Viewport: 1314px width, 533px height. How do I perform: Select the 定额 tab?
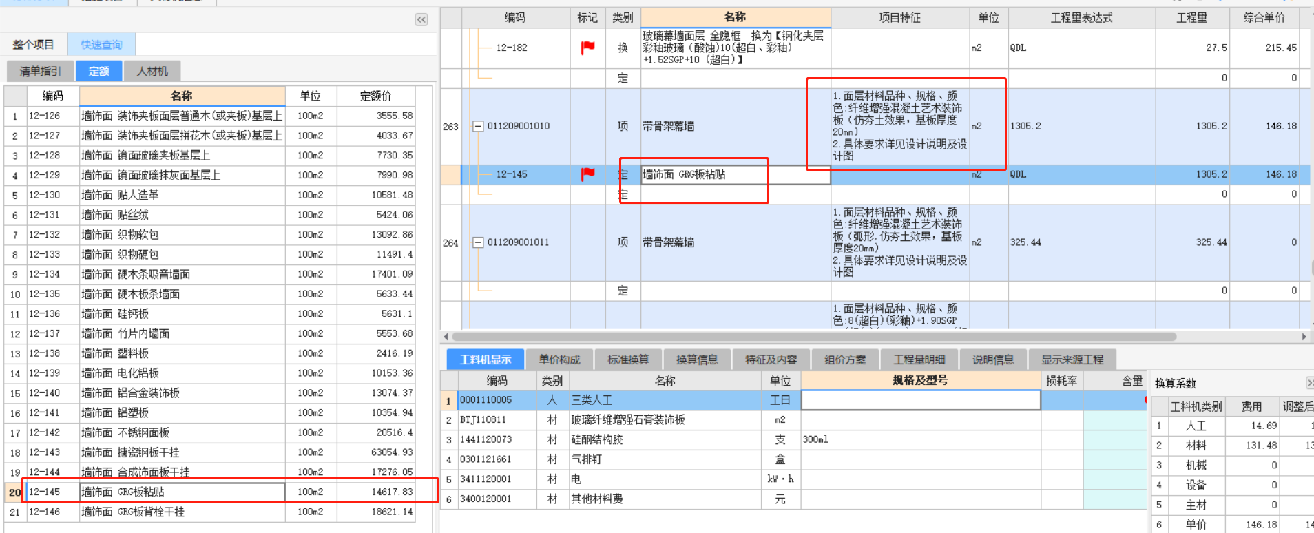[98, 71]
